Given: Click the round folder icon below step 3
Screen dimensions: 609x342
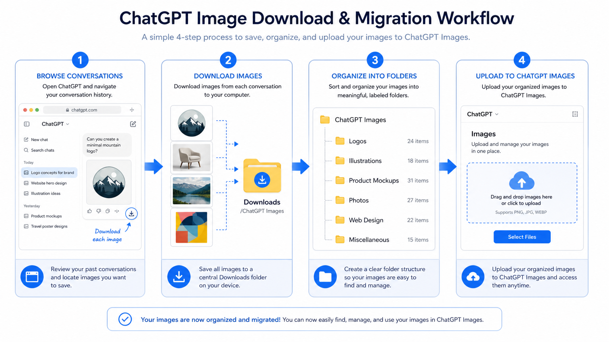Looking at the screenshot, I should 325,277.
